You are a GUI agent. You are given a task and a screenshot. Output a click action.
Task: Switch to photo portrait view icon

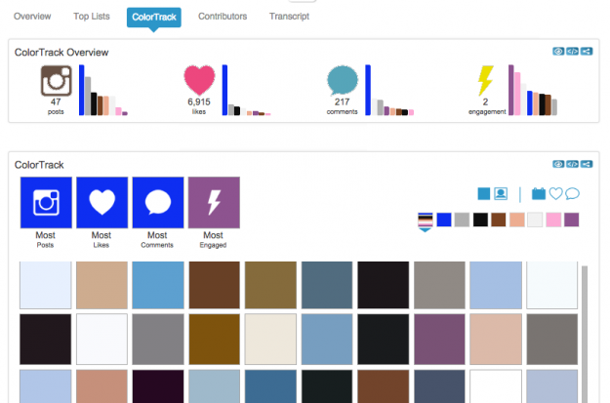click(501, 193)
